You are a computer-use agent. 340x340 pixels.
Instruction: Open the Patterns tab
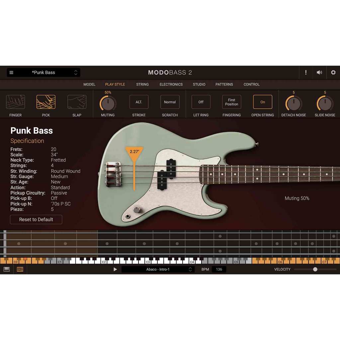(224, 84)
